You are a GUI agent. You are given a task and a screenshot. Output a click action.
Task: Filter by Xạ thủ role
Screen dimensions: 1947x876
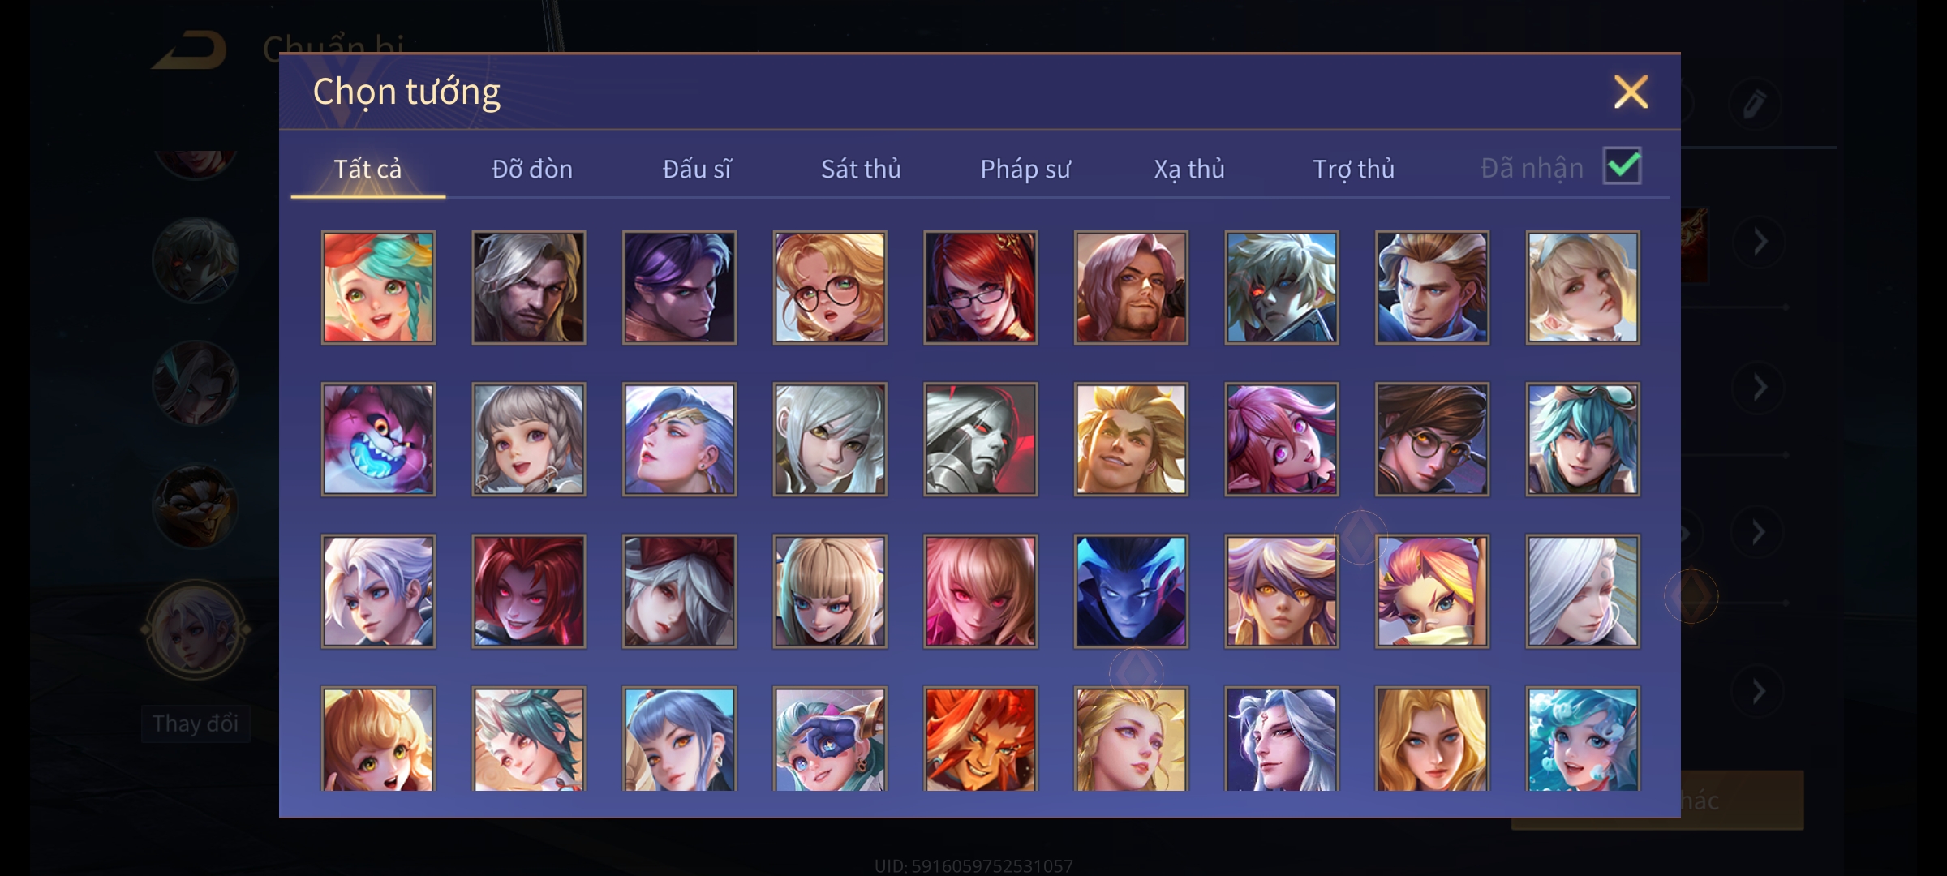click(1189, 169)
